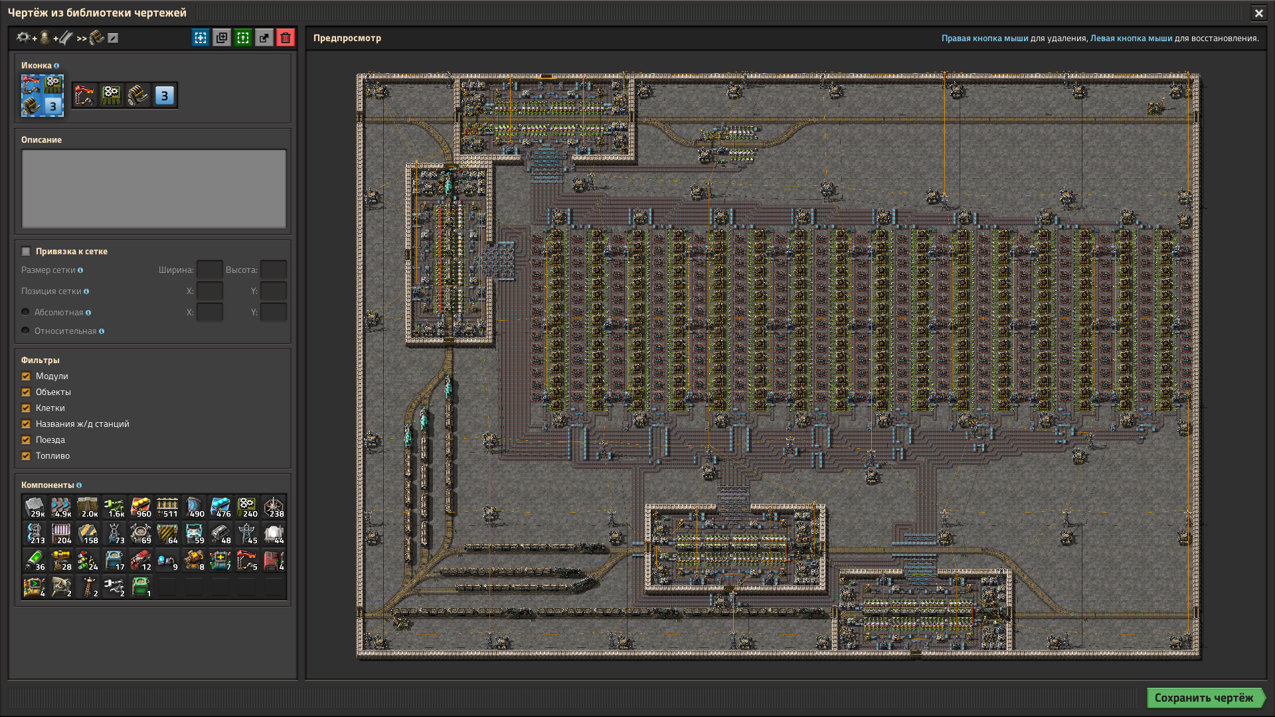1275x717 pixels.
Task: Click the Предпросмотр heading text
Action: tap(347, 38)
